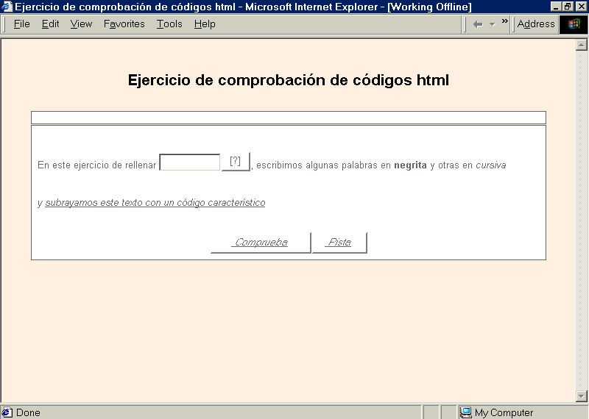Open the Help menu
The height and width of the screenshot is (419, 589).
tap(205, 24)
